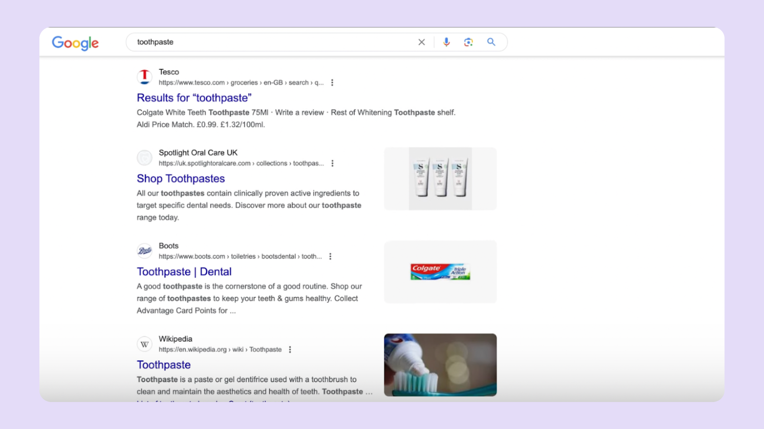Open more options for Spotlight Oral Care result
This screenshot has width=764, height=429.
click(x=332, y=163)
